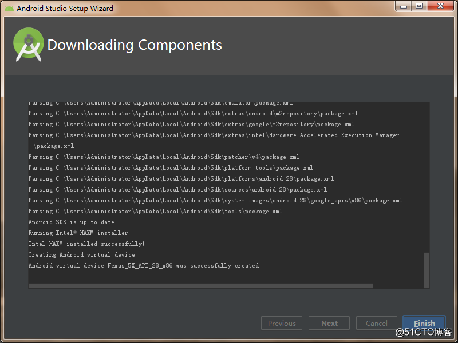Click the vertical scrollbar thumb of the log
This screenshot has width=458, height=343.
coord(426,270)
